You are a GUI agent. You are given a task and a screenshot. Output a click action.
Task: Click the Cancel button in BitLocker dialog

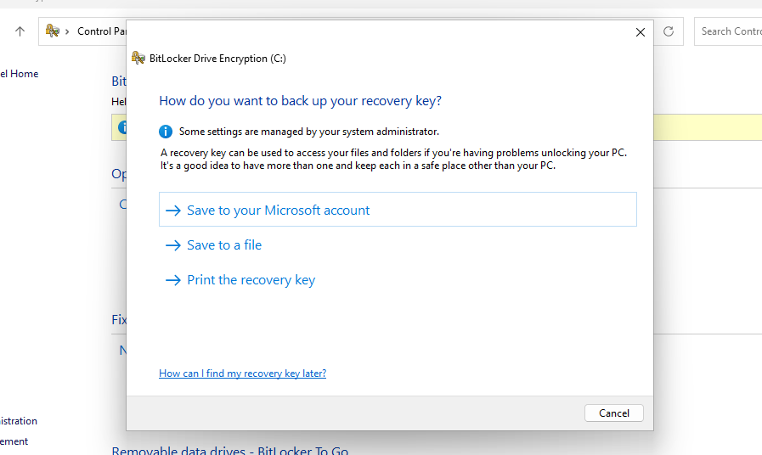pyautogui.click(x=614, y=413)
